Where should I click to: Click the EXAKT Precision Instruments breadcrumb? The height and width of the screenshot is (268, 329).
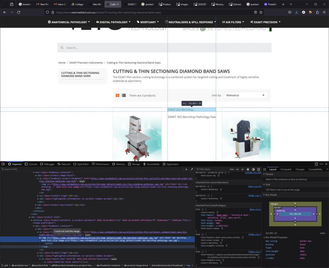(86, 63)
